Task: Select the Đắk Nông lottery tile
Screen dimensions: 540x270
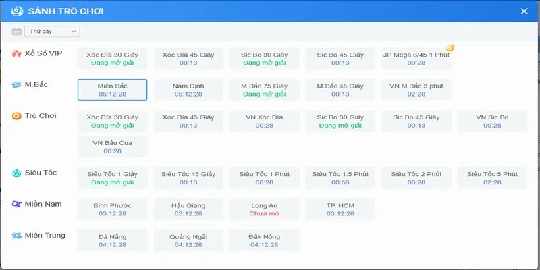Action: click(265, 240)
